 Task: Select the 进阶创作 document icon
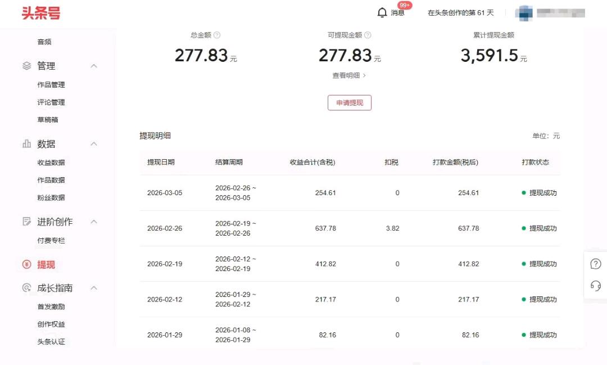point(26,222)
